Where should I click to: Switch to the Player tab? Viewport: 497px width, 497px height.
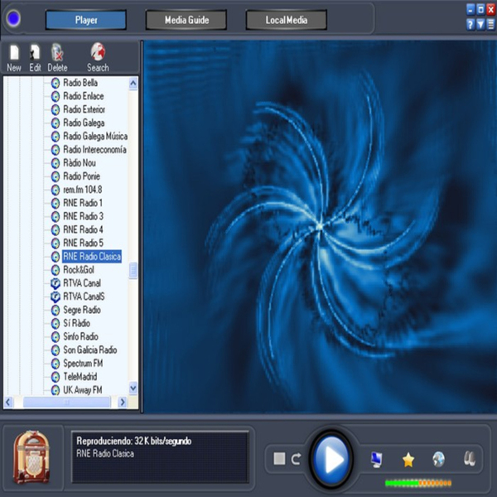(86, 20)
